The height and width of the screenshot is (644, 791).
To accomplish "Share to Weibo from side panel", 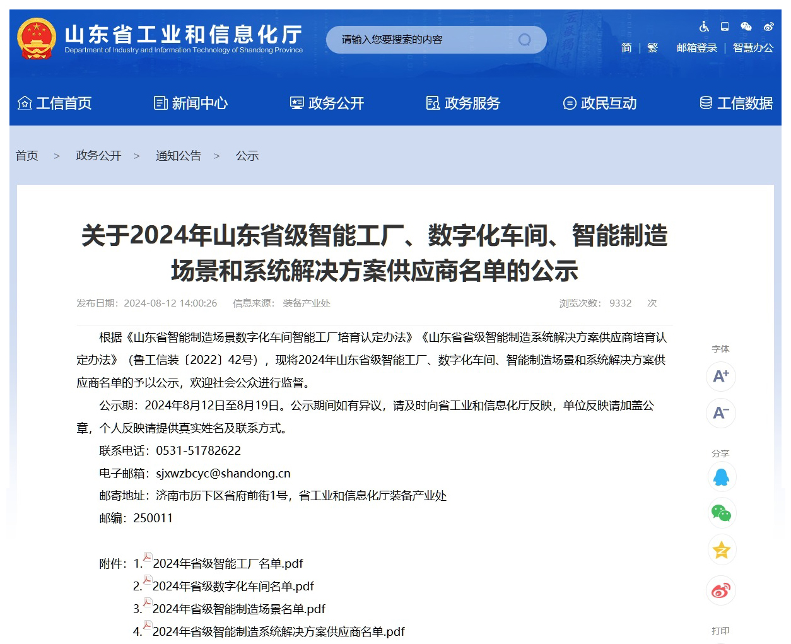I will 721,591.
